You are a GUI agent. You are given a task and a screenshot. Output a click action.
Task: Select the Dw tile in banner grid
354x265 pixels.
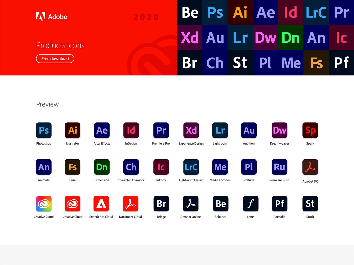(265, 37)
